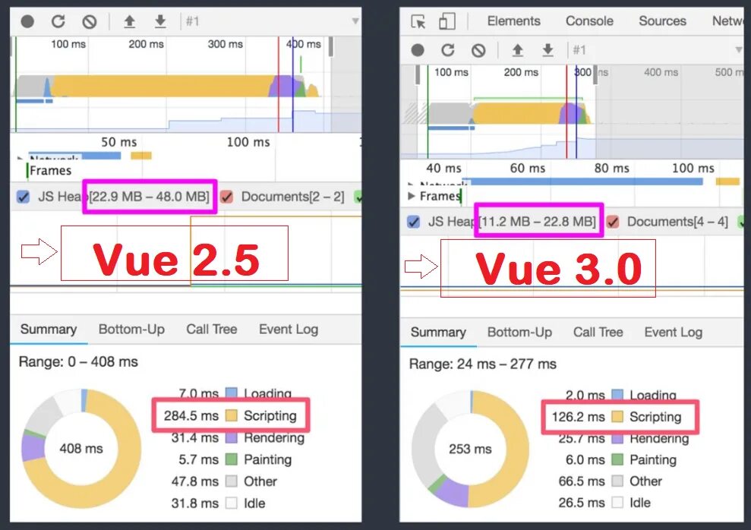Click the green Painting swatch beside 6.0 ms
The height and width of the screenshot is (530, 751).
point(617,459)
